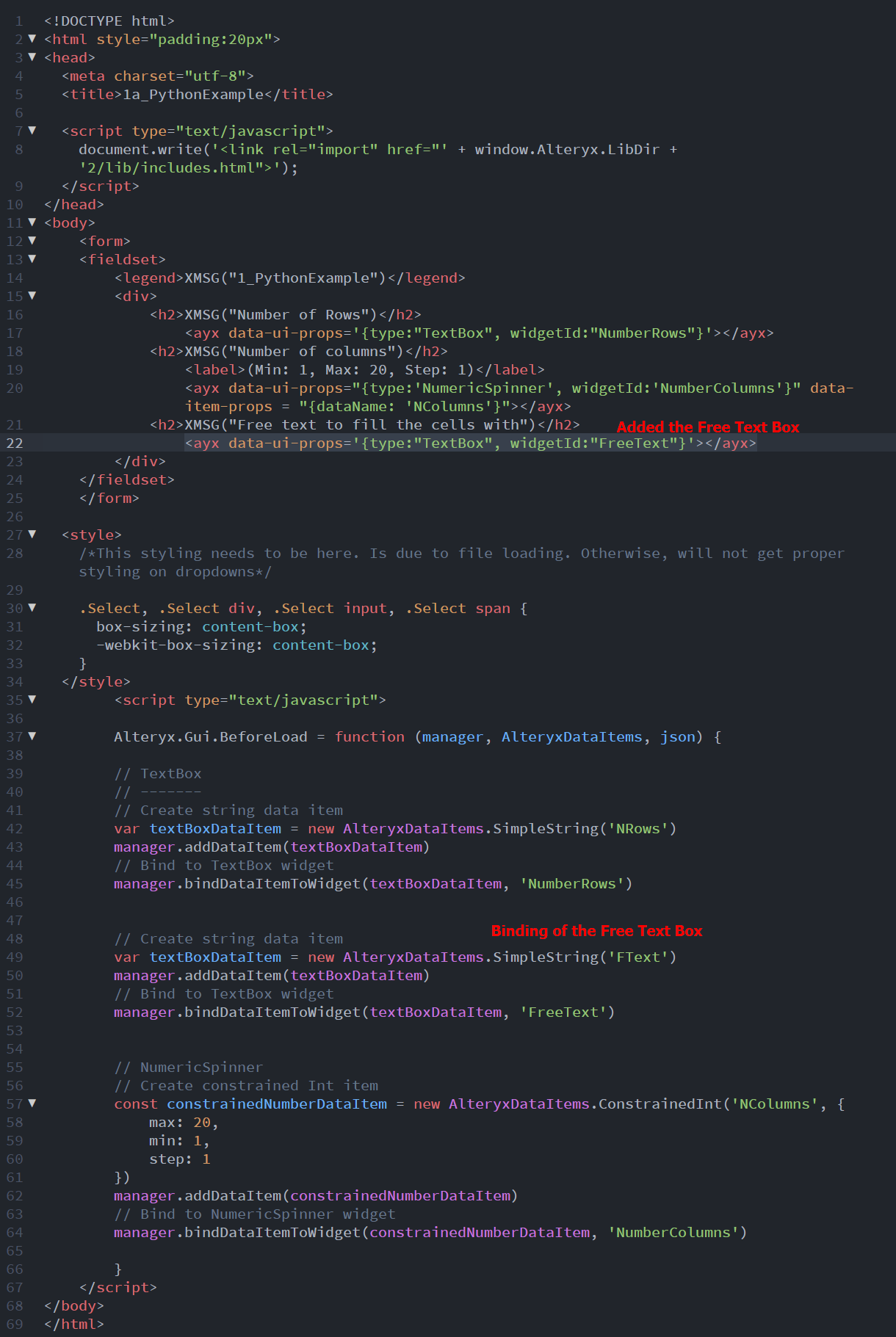Click the styling comment on line 28
Image resolution: width=896 pixels, height=1337 pixels.
pyautogui.click(x=462, y=562)
